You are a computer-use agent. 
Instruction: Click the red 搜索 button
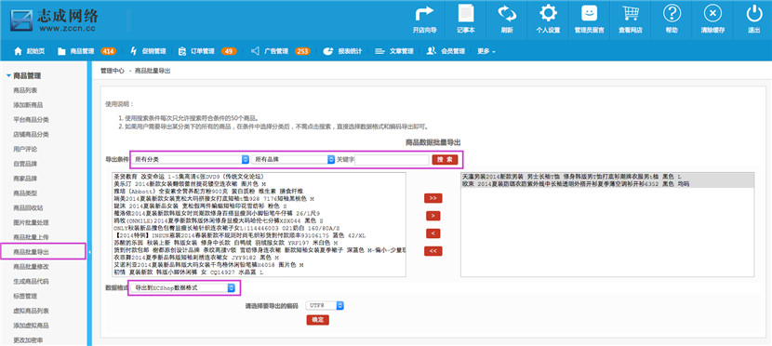(445, 159)
